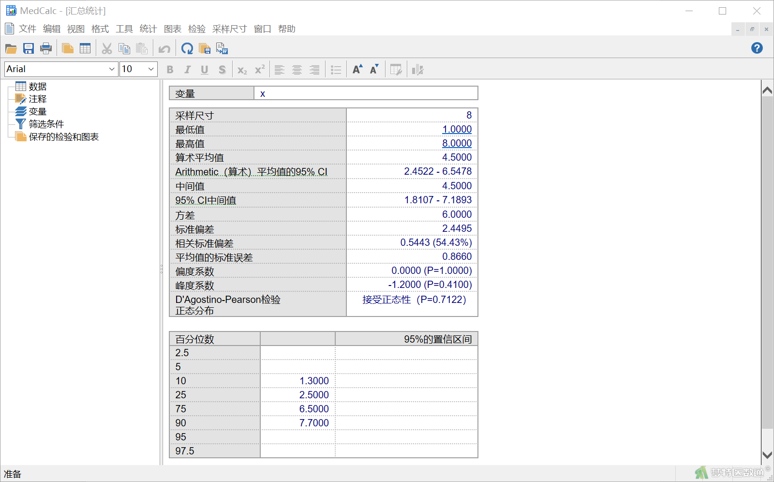Click the vertical scrollbar thumb
Image resolution: width=774 pixels, height=482 pixels.
tap(767, 262)
